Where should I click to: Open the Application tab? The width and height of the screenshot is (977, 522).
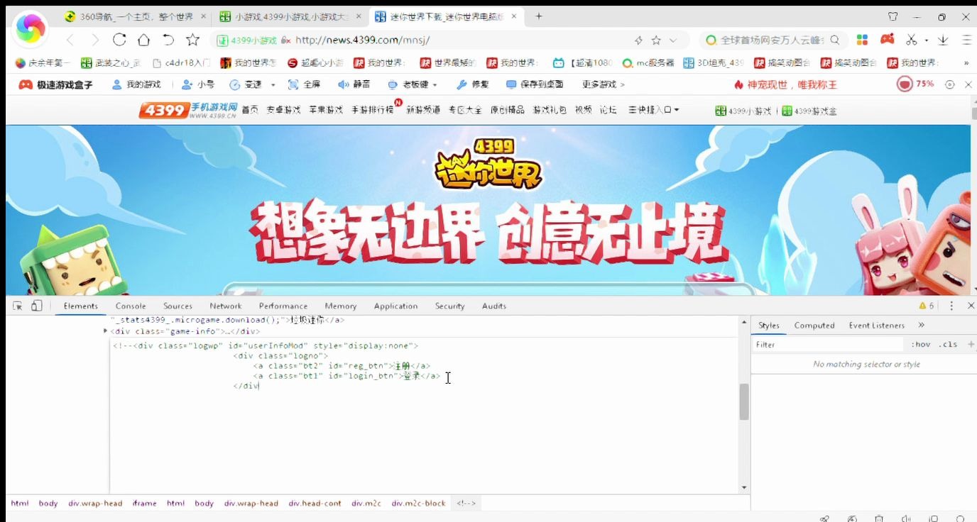[395, 306]
